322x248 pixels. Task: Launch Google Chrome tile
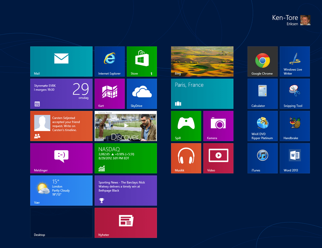[262, 61]
